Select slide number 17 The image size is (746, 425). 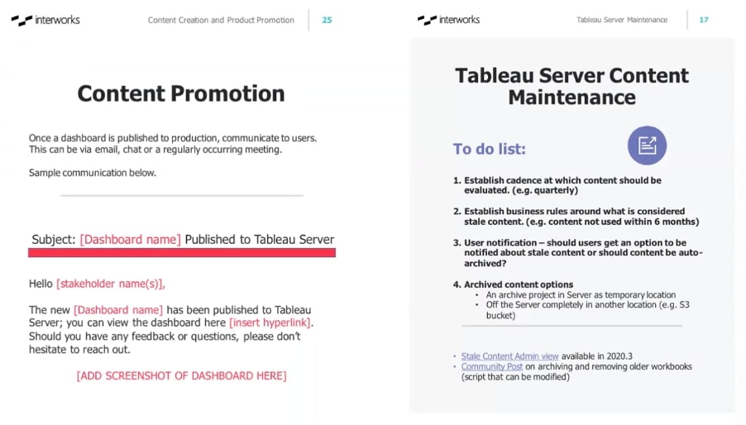[704, 20]
